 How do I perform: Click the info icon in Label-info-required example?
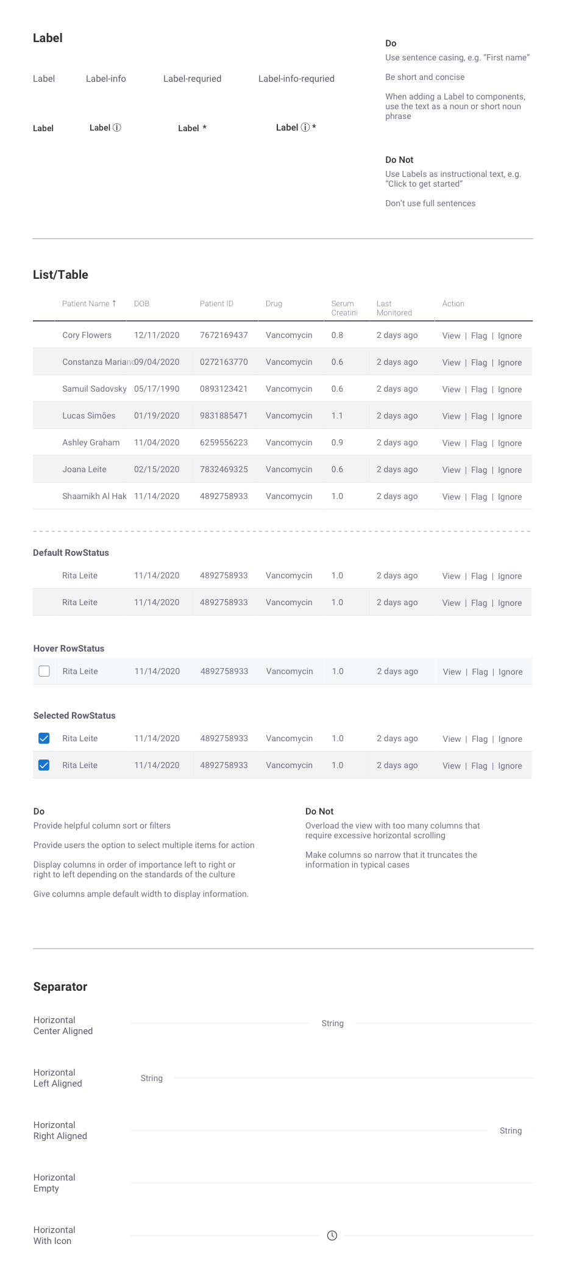pos(305,128)
